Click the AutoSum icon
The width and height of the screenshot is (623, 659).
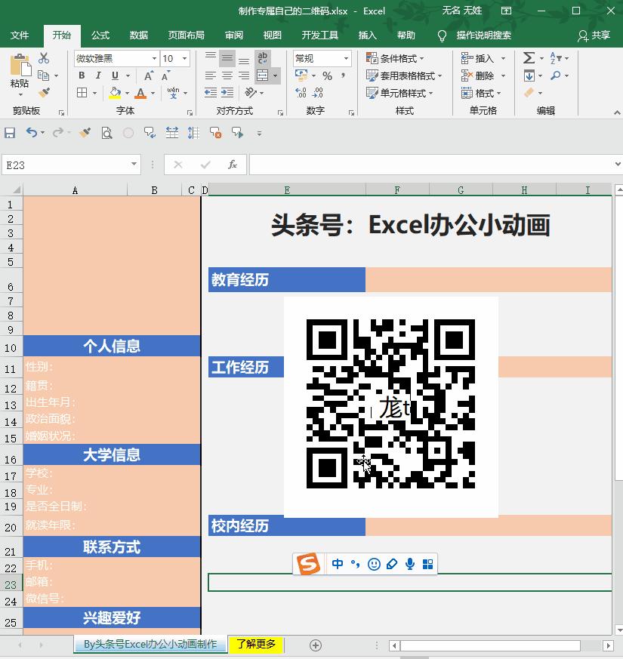click(x=529, y=57)
